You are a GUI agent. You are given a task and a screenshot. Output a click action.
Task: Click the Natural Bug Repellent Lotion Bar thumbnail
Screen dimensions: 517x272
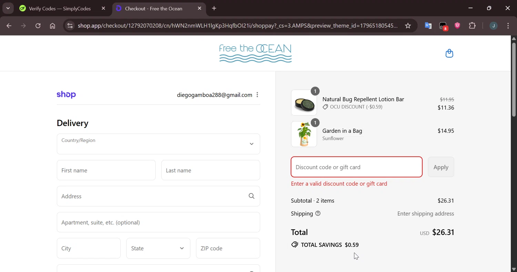pos(304,103)
